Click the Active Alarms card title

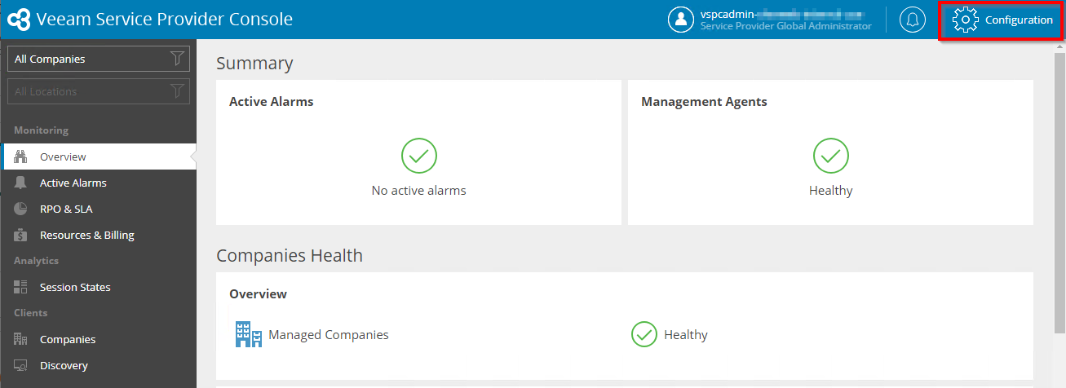click(272, 102)
